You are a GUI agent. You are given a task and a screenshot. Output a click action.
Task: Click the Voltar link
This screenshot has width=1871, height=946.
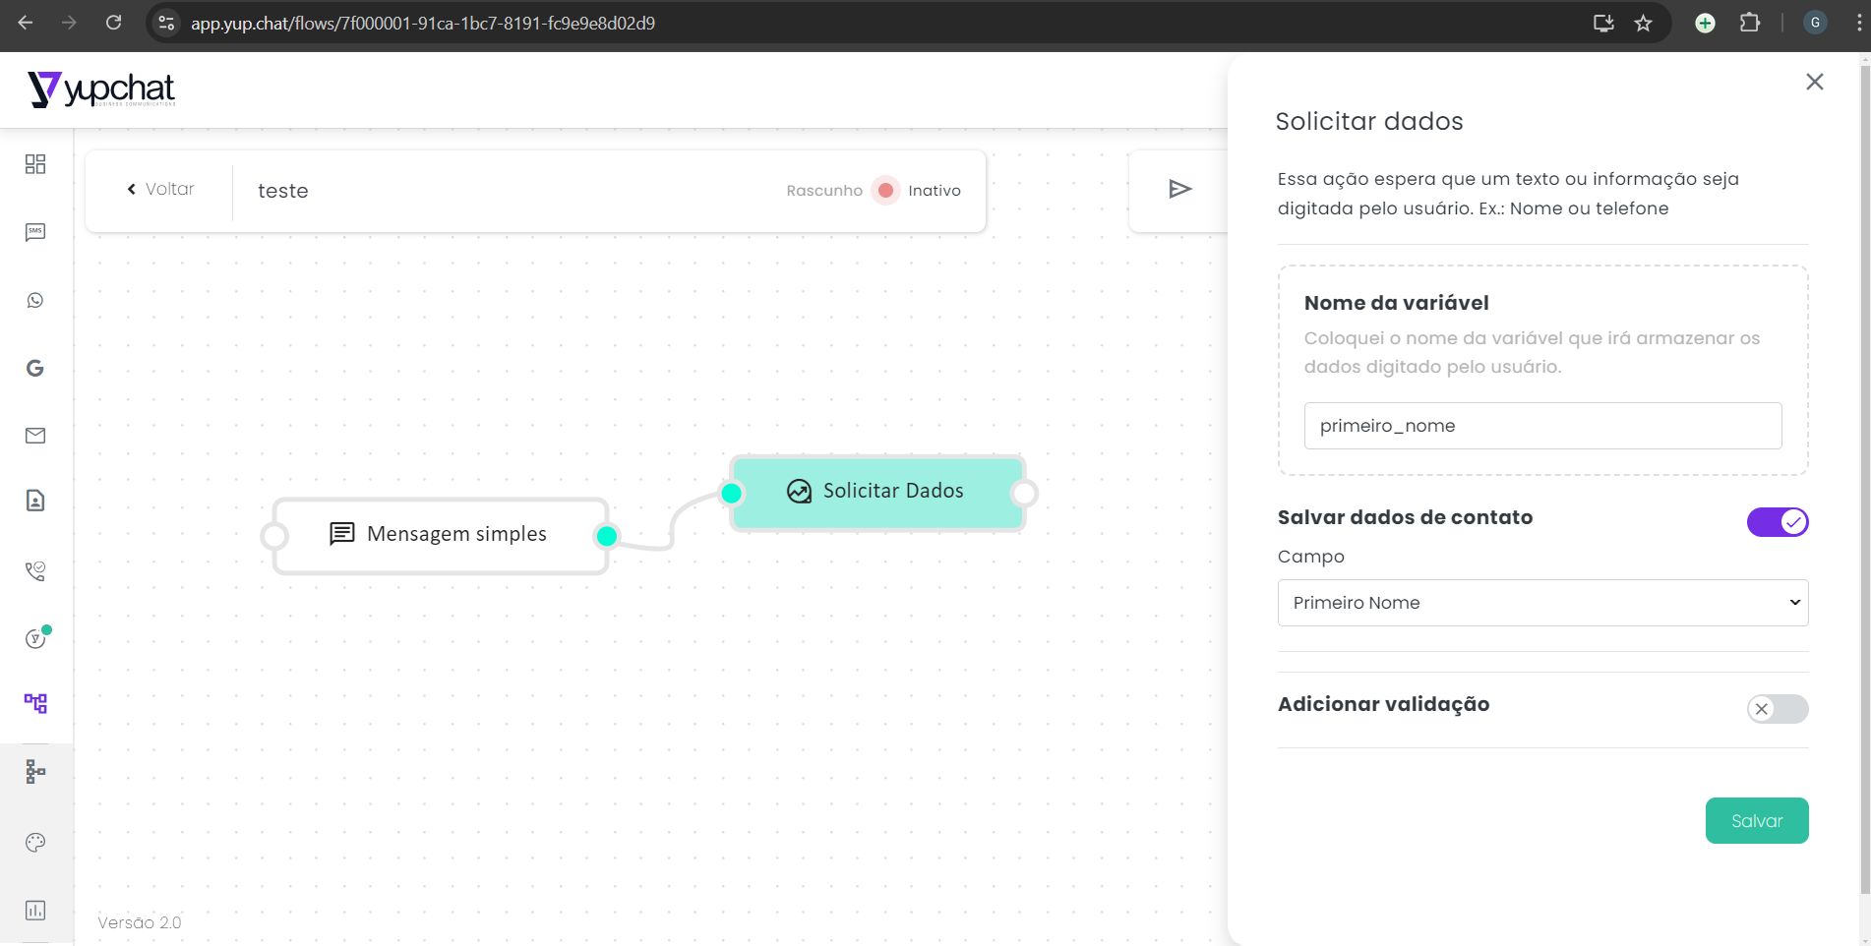(160, 189)
